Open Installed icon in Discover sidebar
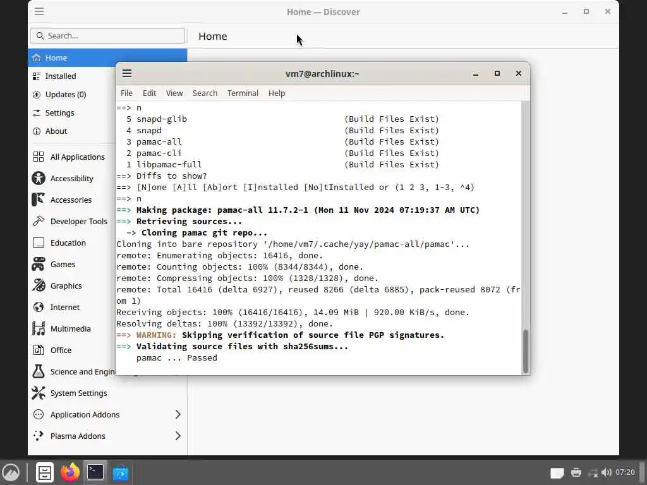 pyautogui.click(x=37, y=76)
